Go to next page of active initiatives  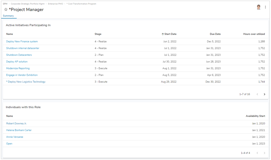pyautogui.click(x=264, y=94)
